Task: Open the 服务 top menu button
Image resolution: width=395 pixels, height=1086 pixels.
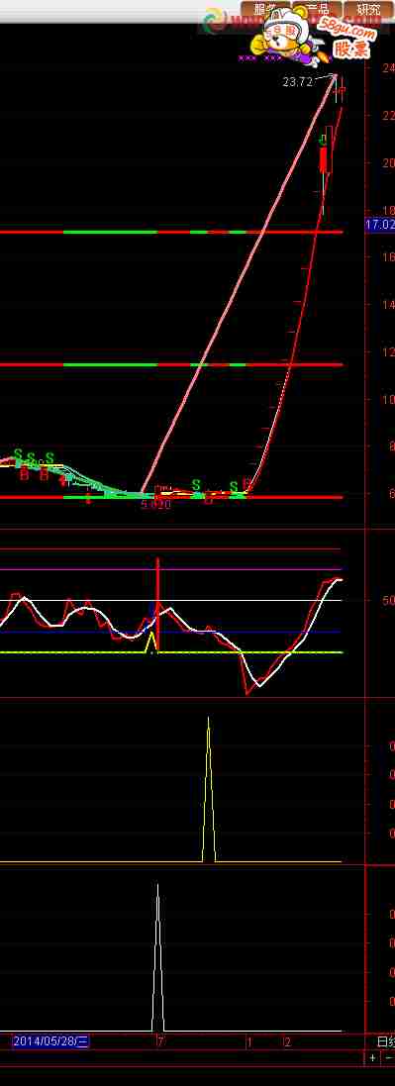Action: (265, 10)
